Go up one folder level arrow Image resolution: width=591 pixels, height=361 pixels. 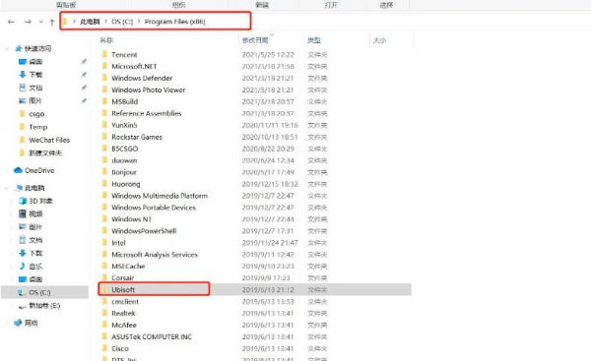(52, 22)
